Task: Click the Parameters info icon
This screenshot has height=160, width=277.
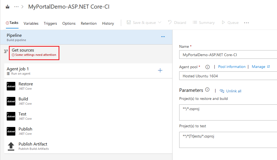Action: pos(207,90)
